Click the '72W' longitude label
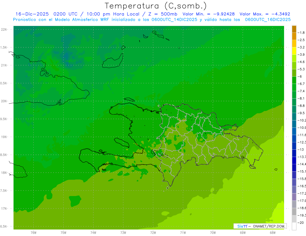 point(153,233)
